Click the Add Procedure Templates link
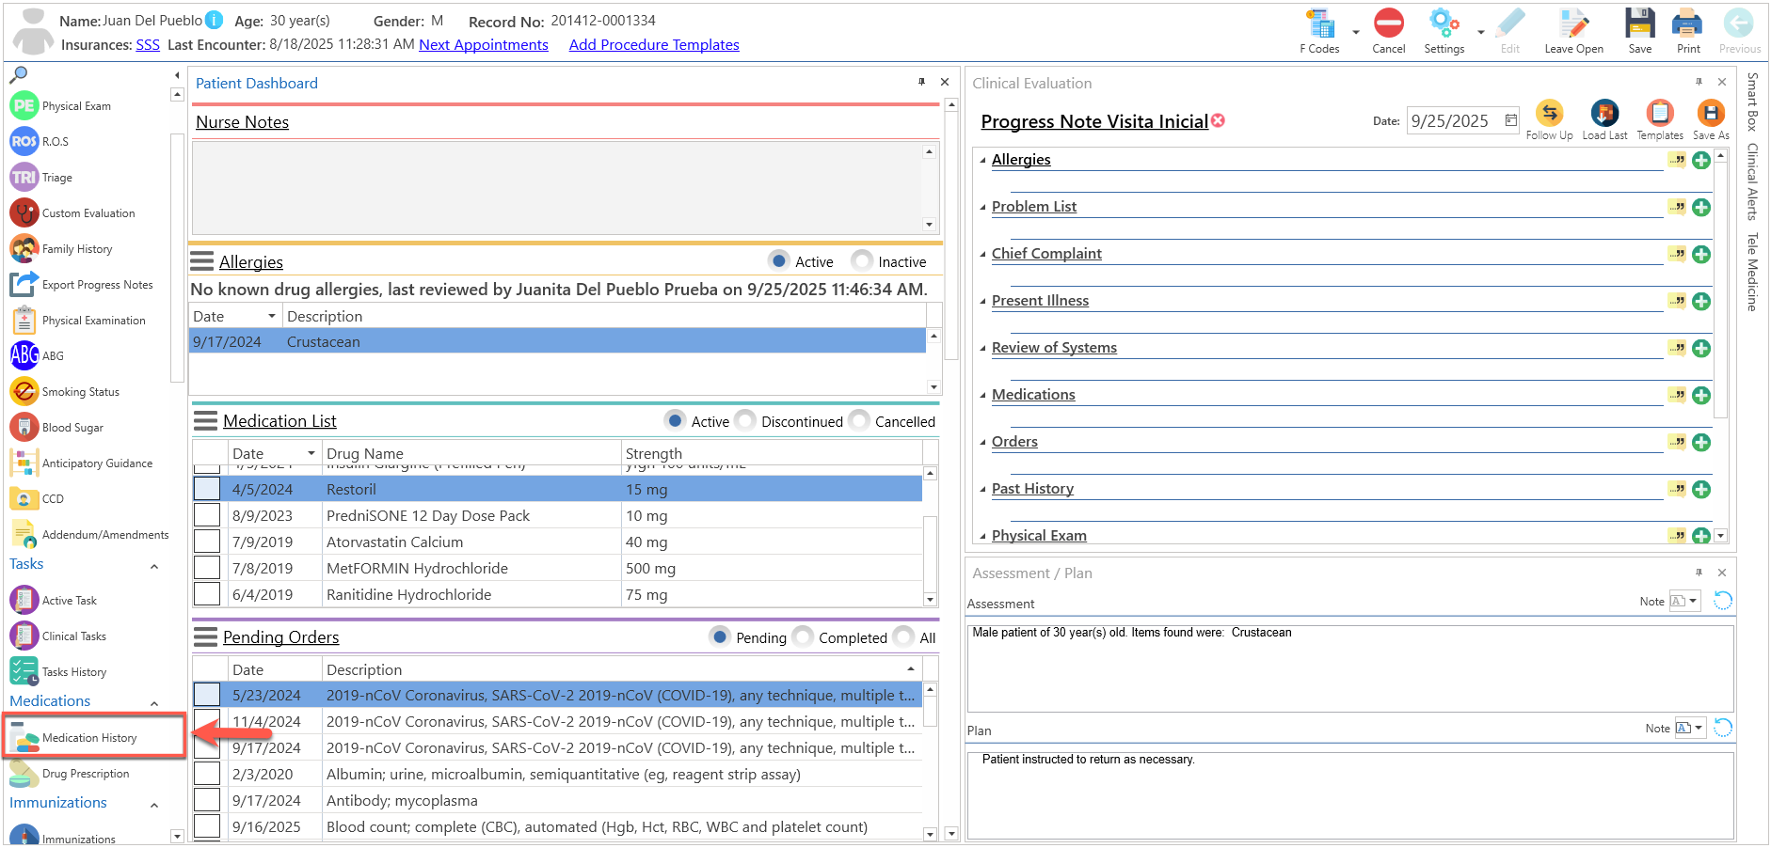The height and width of the screenshot is (848, 1771). pos(654,44)
